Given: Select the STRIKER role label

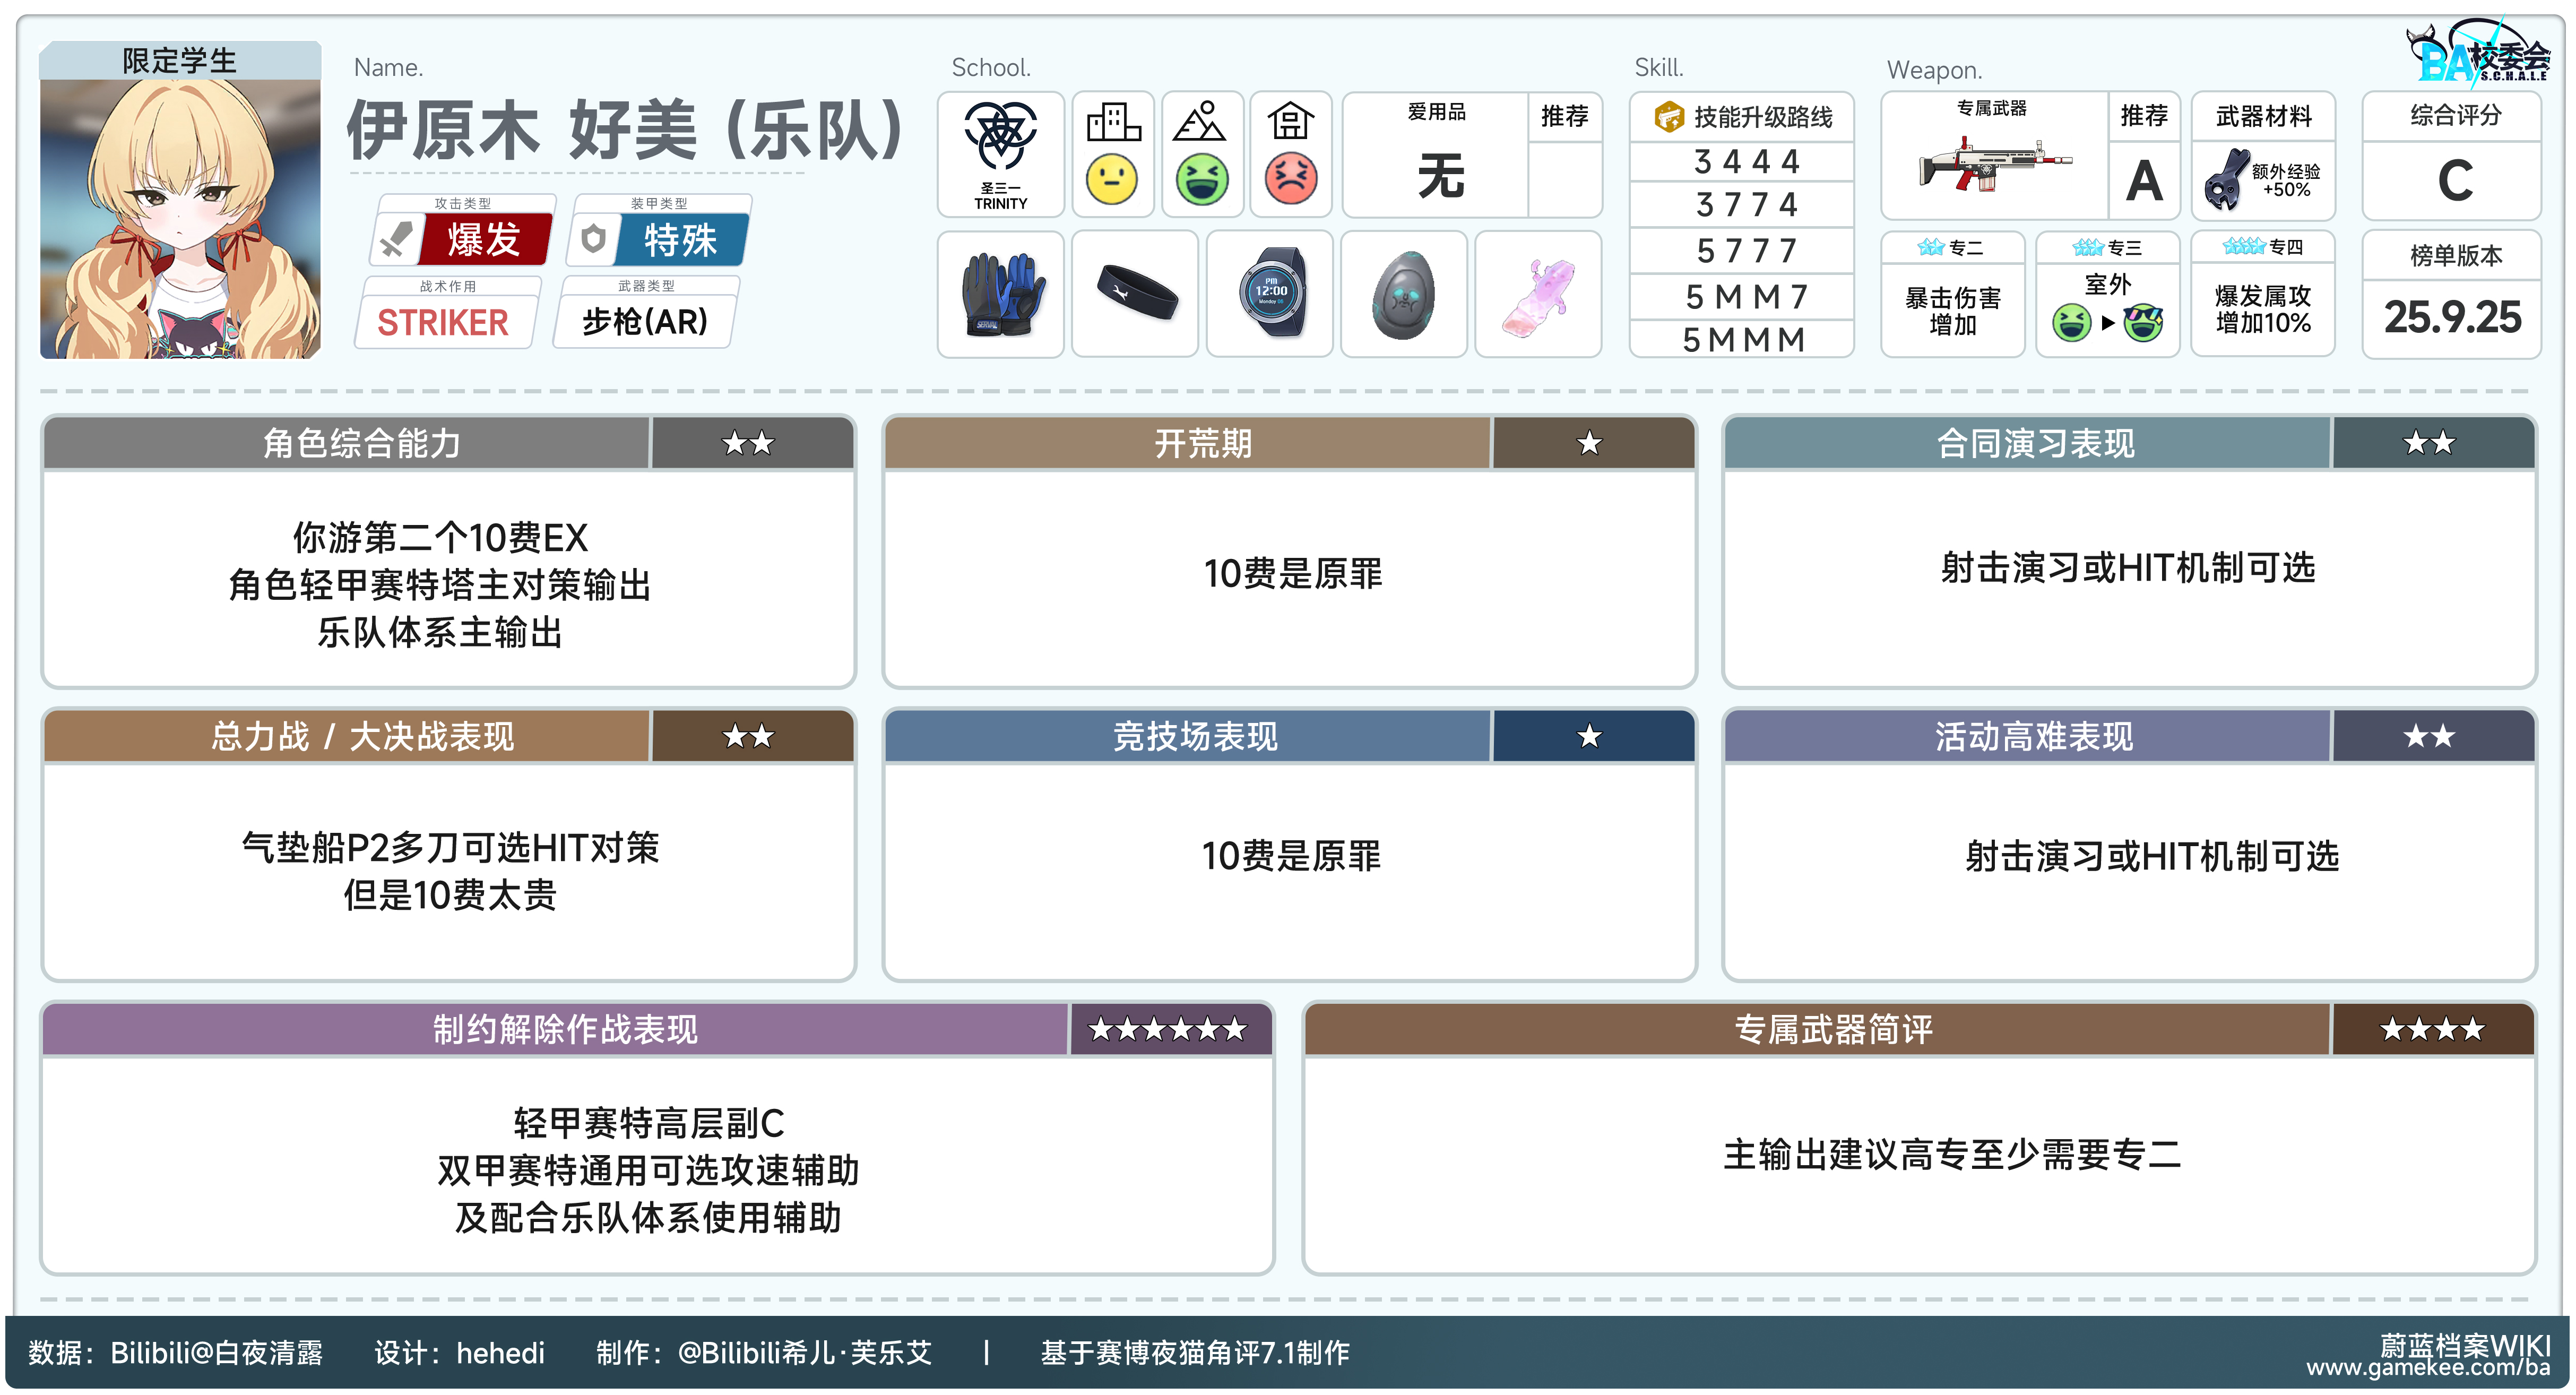Looking at the screenshot, I should 443,322.
